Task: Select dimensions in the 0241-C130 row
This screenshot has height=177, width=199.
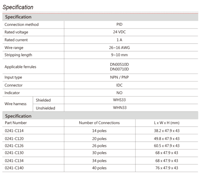Action: [167, 153]
